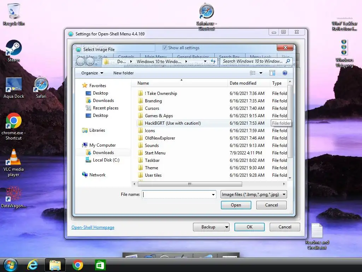This screenshot has height=272, width=362.
Task: Select the chrome.exe shortcut on desktop
Action: [x=14, y=126]
